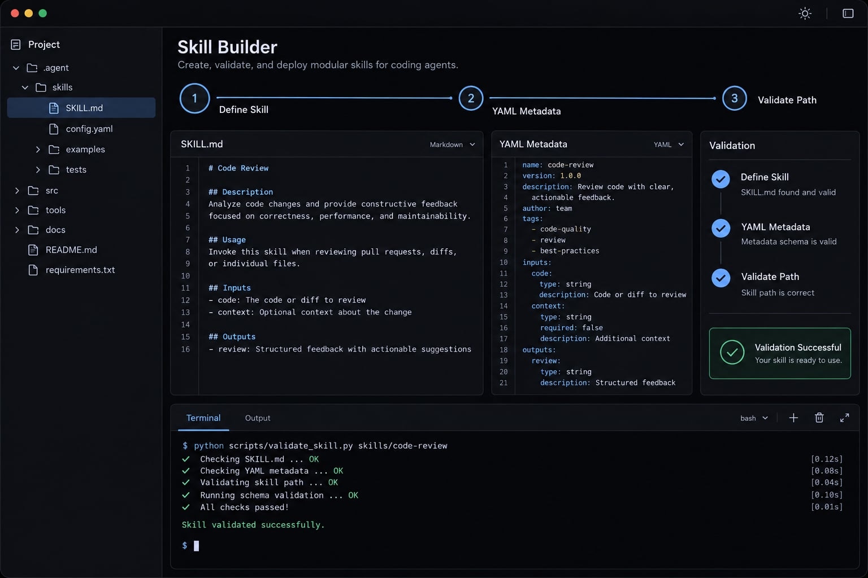Open SKILL.md in the file tree

tap(81, 108)
